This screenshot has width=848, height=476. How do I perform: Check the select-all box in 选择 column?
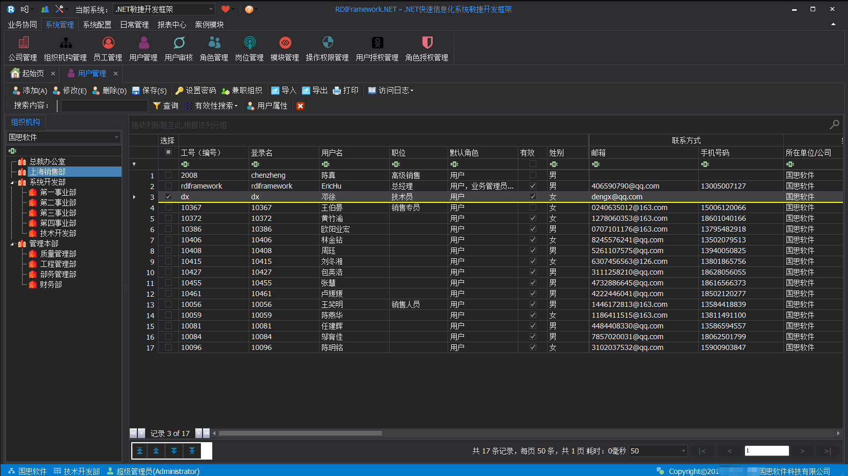(x=168, y=152)
